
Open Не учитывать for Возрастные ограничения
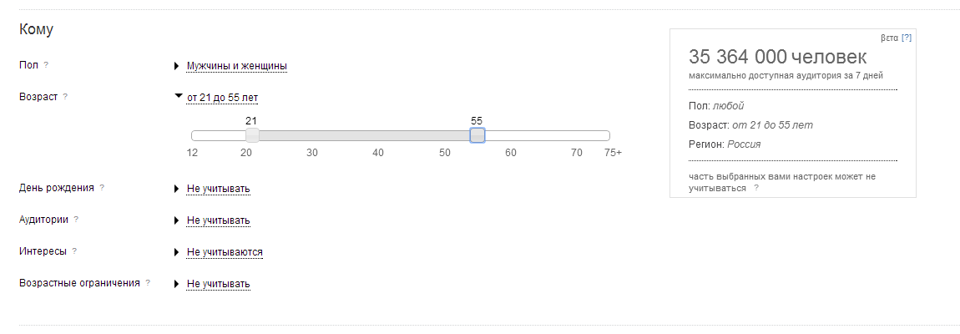218,284
